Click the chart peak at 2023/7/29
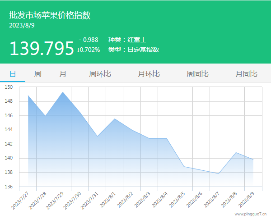This screenshot has width=271, height=219. coord(63,92)
